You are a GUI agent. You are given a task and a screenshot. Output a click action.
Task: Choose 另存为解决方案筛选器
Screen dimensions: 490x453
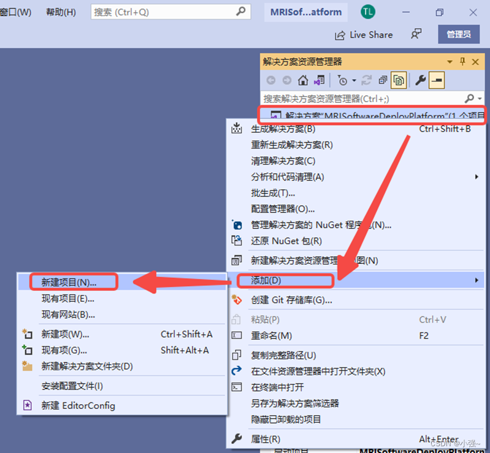(356, 403)
